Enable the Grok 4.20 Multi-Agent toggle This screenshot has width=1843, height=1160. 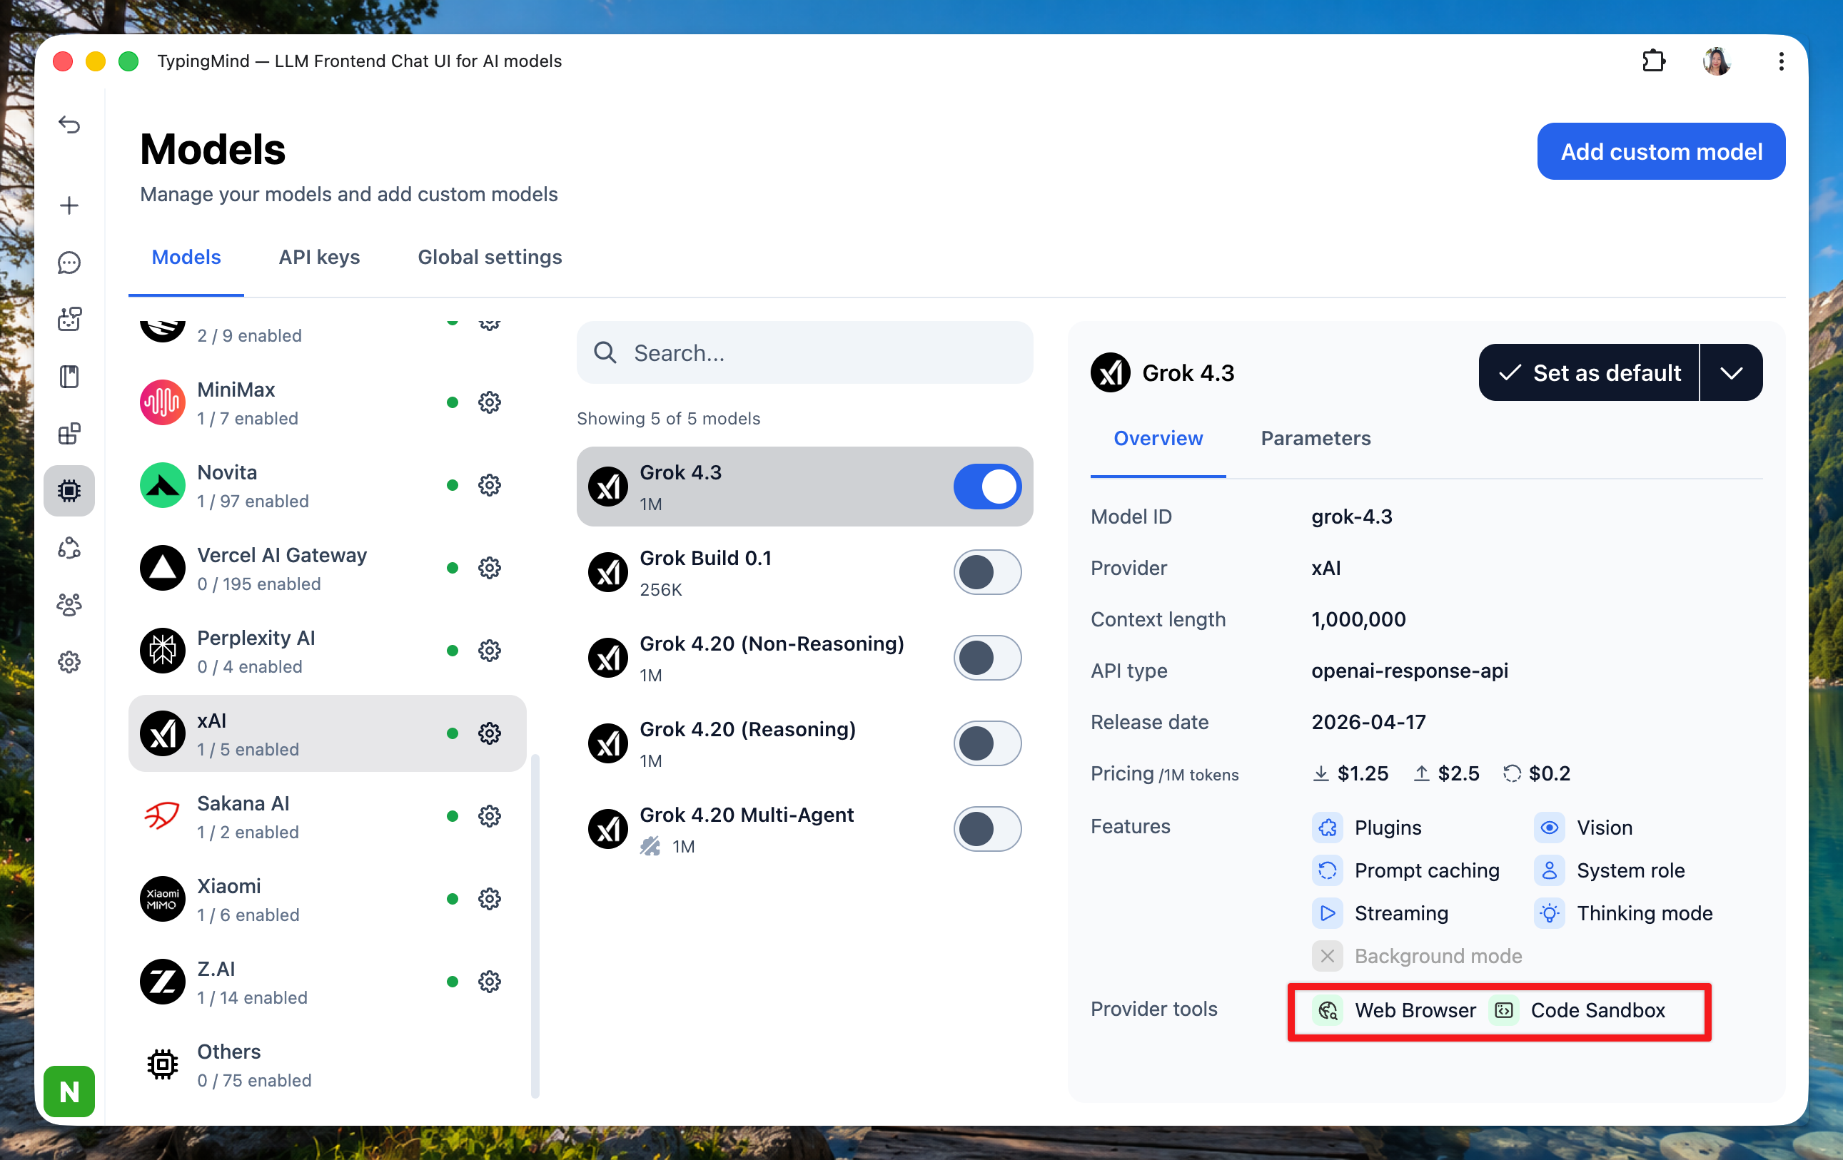[986, 830]
